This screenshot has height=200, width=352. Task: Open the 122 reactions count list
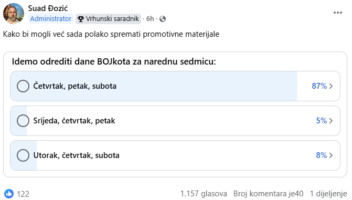[x=23, y=194]
